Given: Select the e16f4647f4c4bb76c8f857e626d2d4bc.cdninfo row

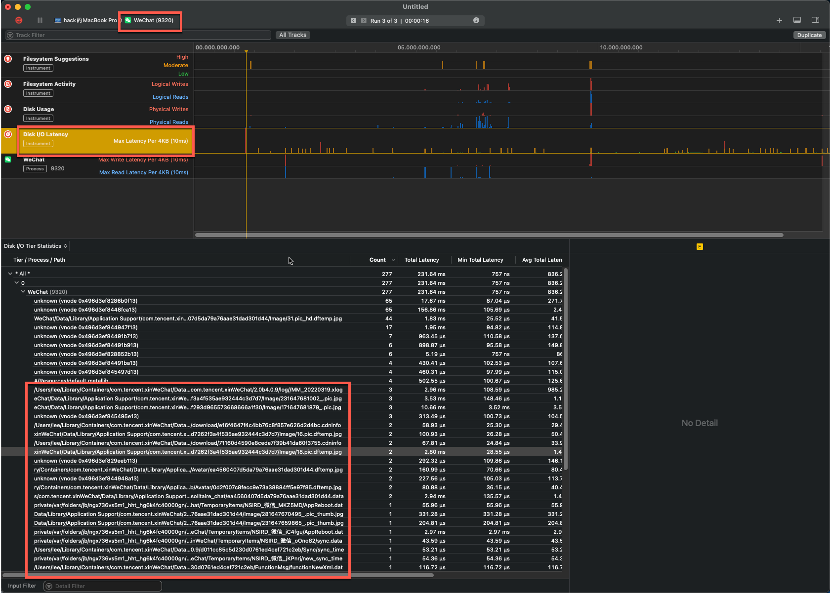Looking at the screenshot, I should tap(283, 425).
